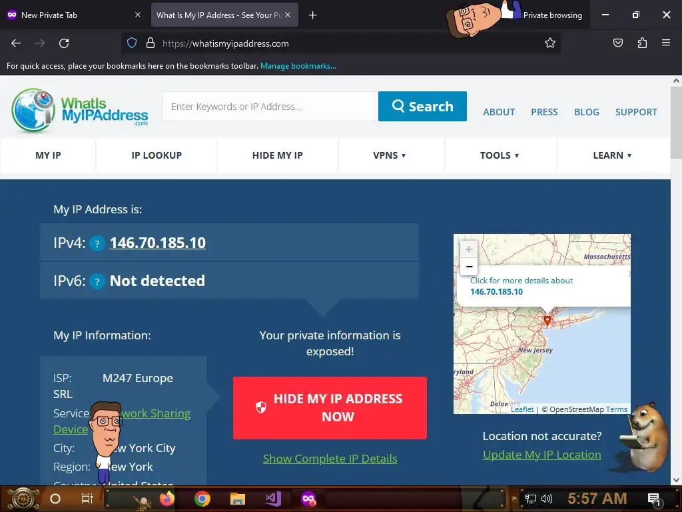
Task: Open the BLOG link
Action: click(x=586, y=112)
